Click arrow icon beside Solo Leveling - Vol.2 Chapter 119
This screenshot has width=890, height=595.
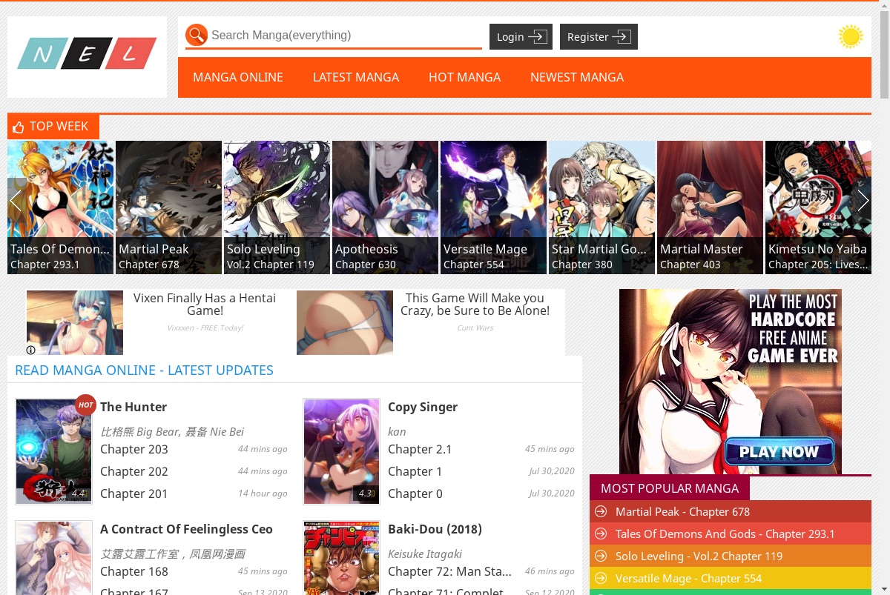pyautogui.click(x=601, y=556)
